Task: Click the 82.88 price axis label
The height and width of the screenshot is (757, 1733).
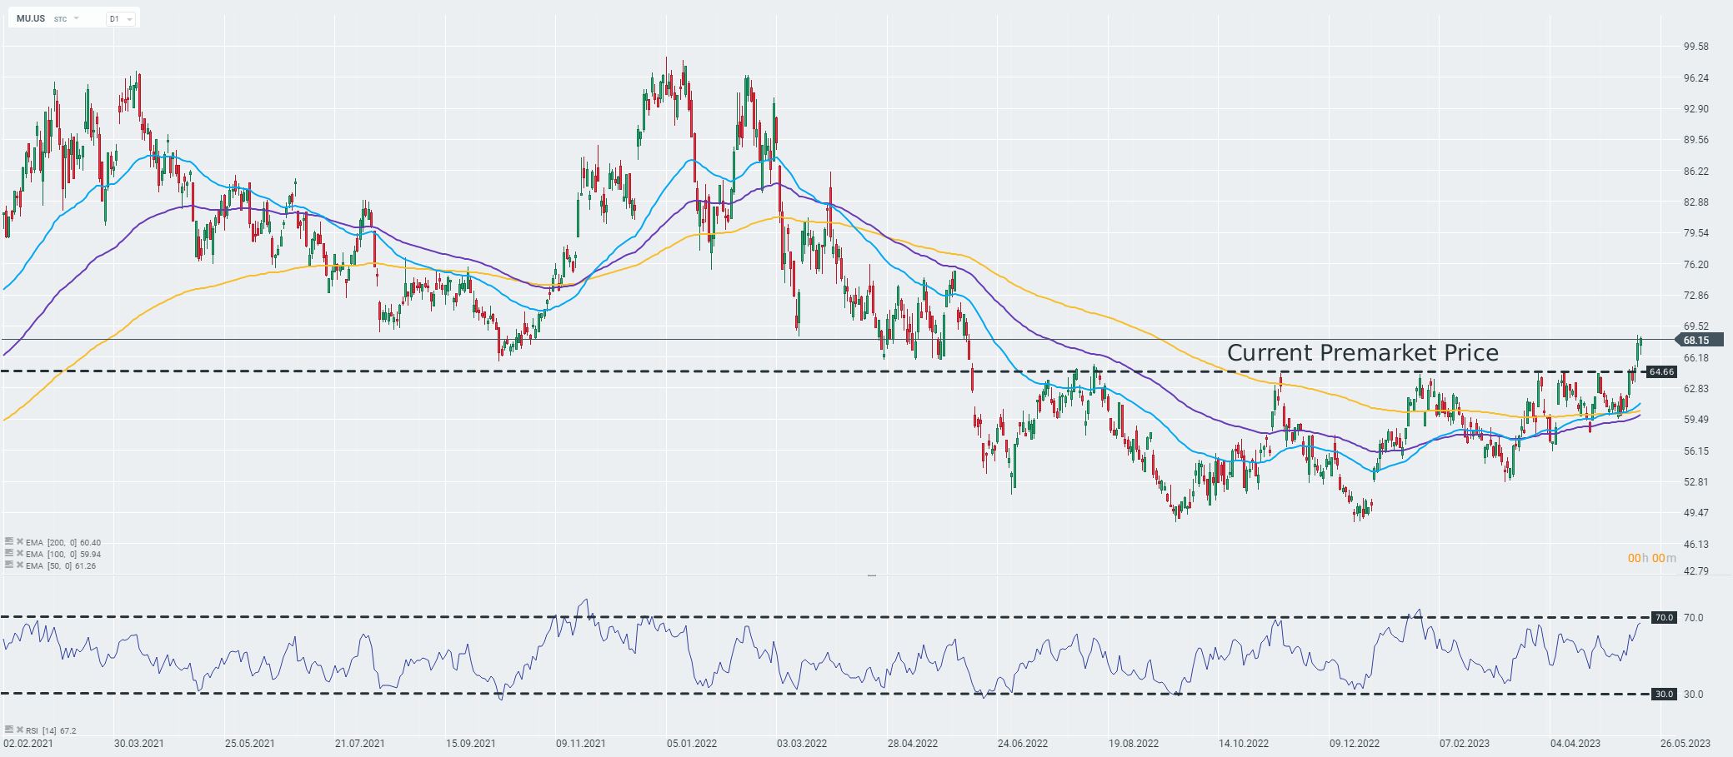Action: click(x=1696, y=202)
